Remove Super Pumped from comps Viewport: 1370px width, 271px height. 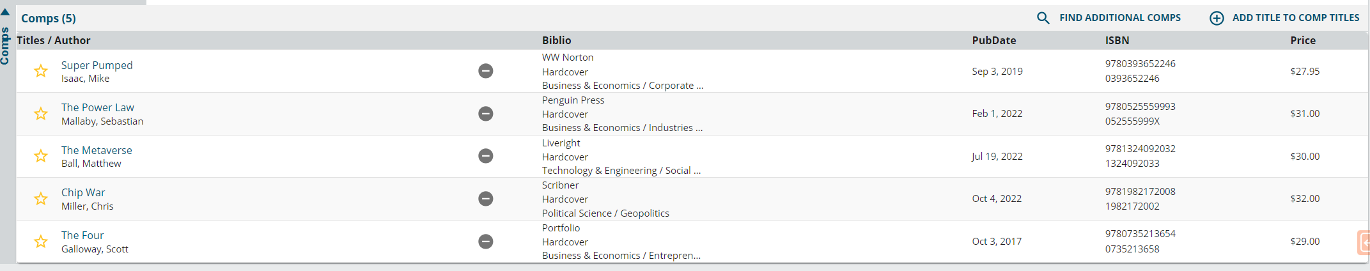pos(486,71)
